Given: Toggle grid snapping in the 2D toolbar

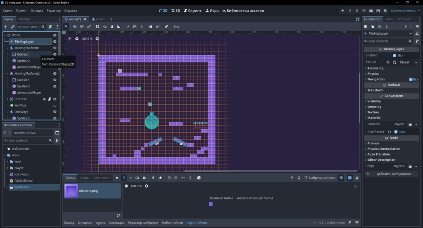Looking at the screenshot, I should coord(135,26).
